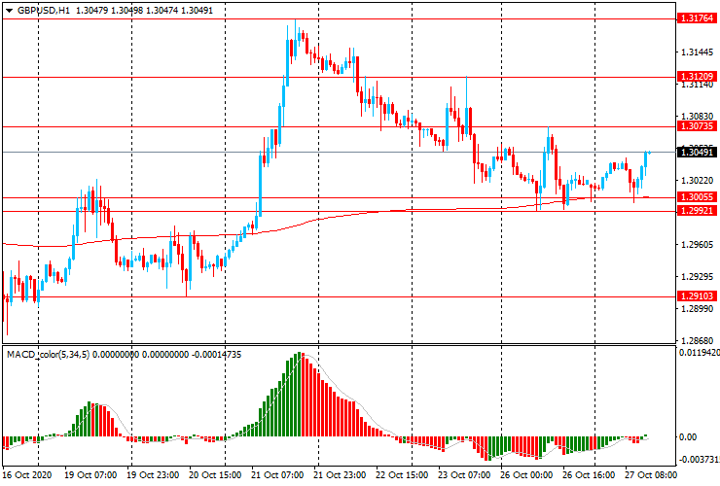720x486 pixels.
Task: Click the 1.29295 price scale value
Action: 697,277
